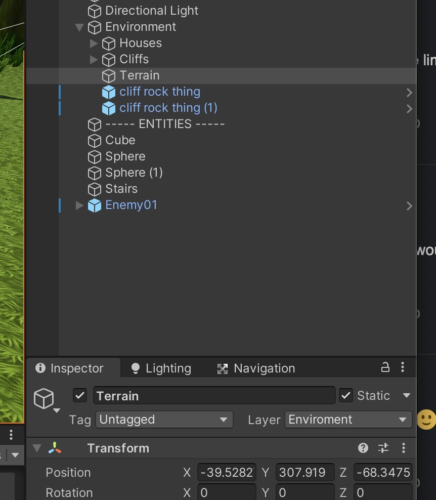Image resolution: width=436 pixels, height=500 pixels.
Task: Open Transform component kebab menu
Action: [x=403, y=448]
